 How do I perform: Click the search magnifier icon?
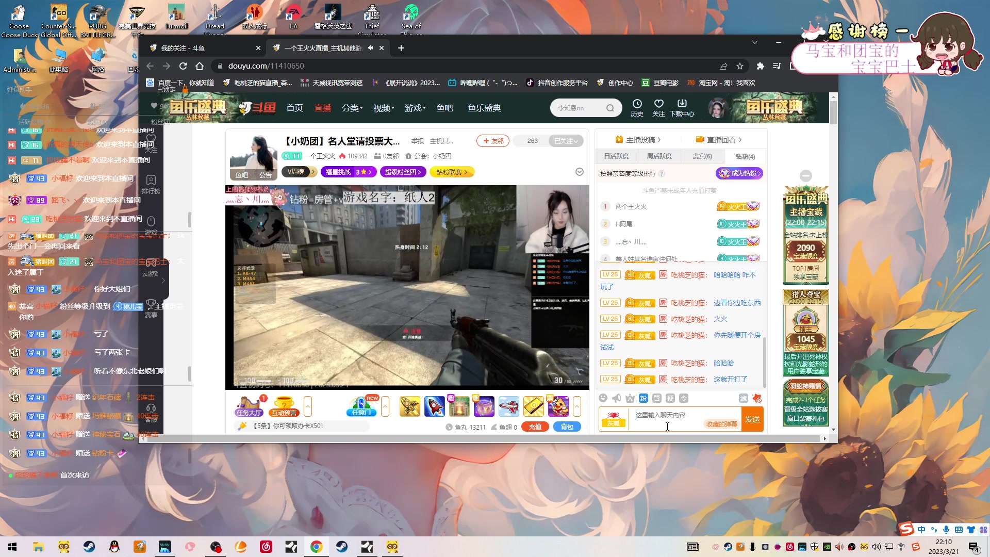point(610,108)
